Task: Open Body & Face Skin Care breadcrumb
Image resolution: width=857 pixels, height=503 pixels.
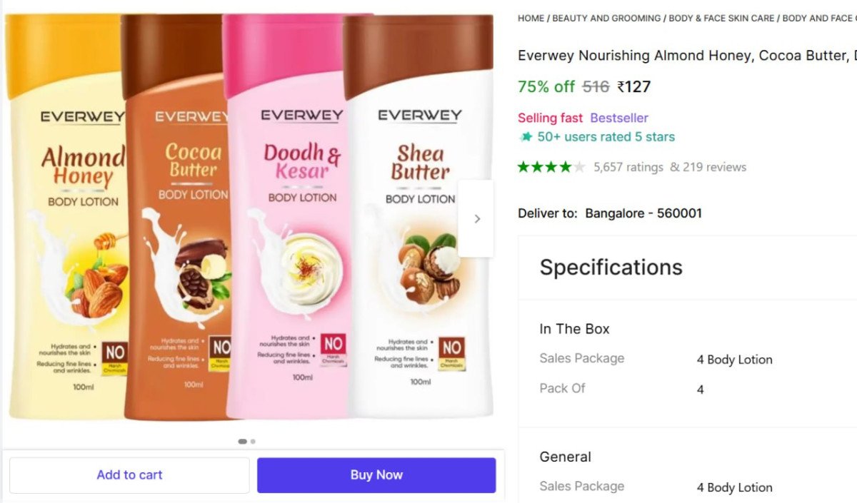Action: [721, 19]
